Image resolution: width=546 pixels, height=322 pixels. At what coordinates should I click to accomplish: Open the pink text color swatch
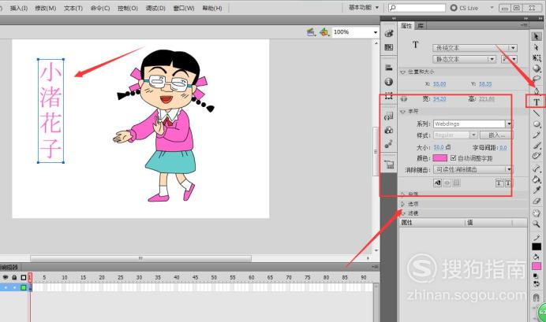(x=439, y=158)
